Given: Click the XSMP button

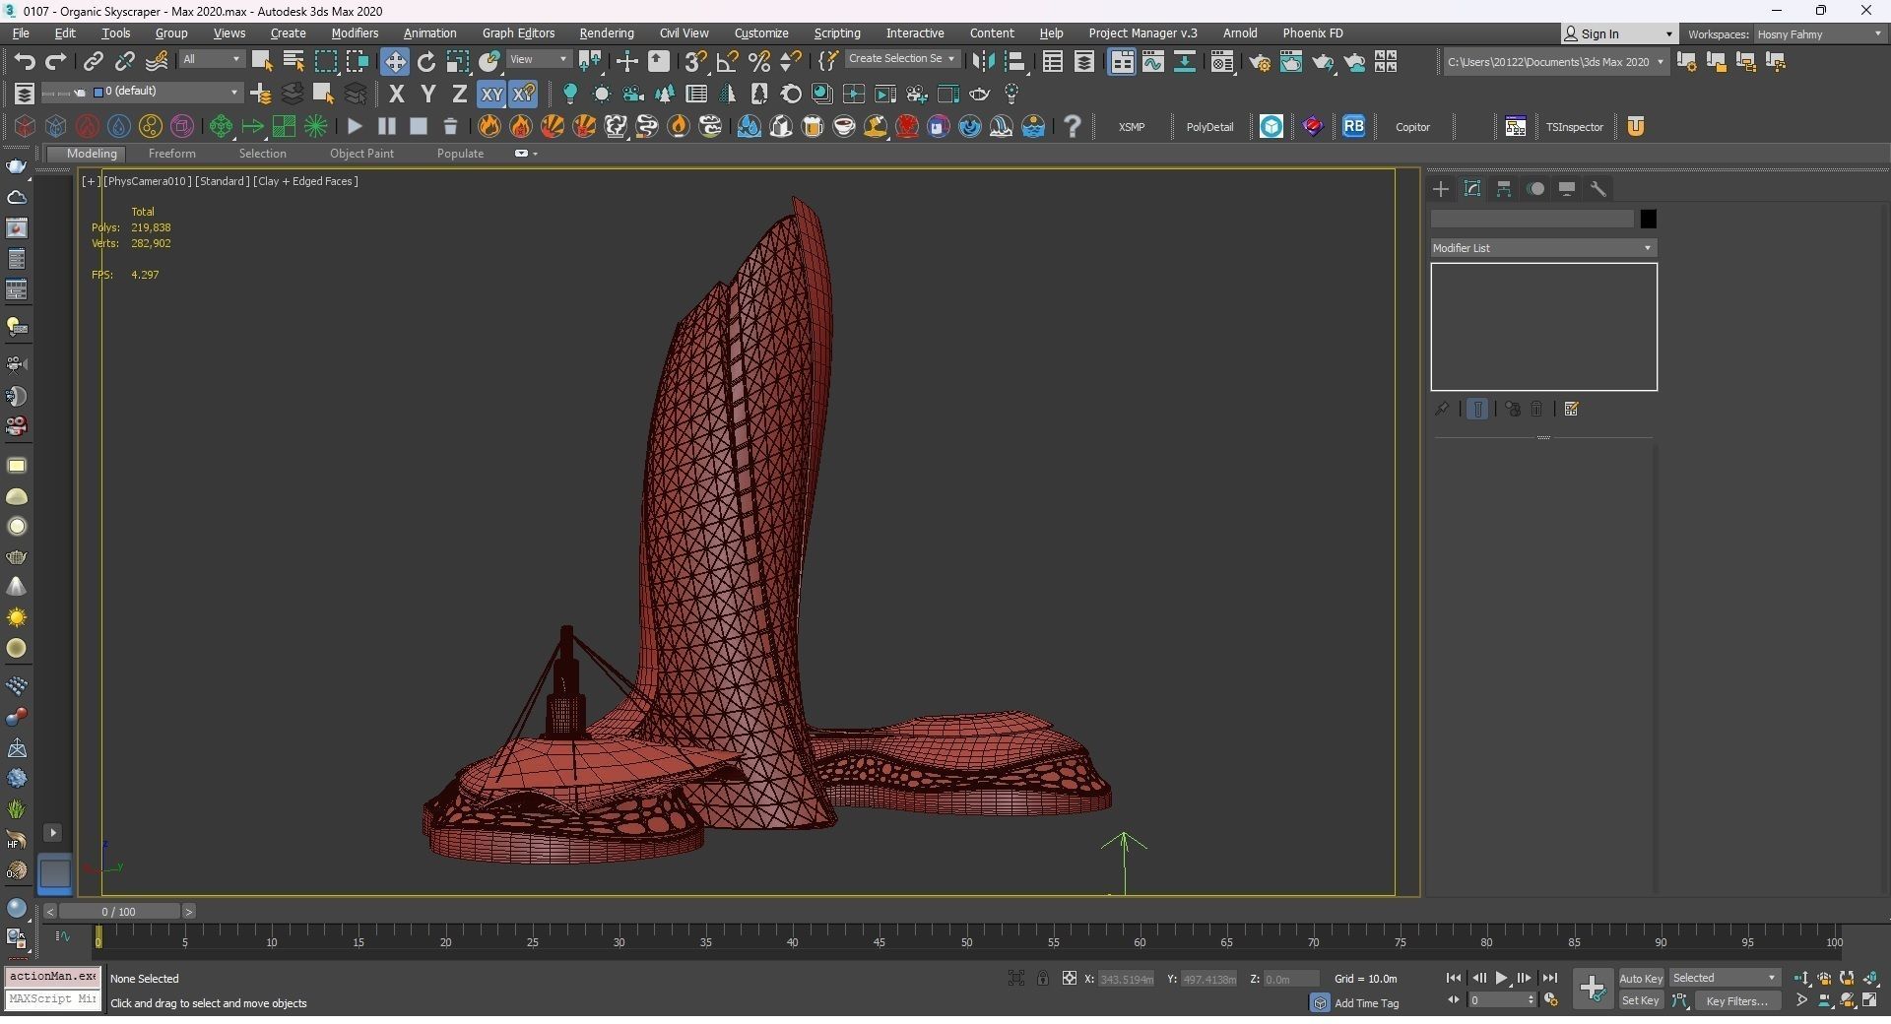Looking at the screenshot, I should click(1132, 127).
